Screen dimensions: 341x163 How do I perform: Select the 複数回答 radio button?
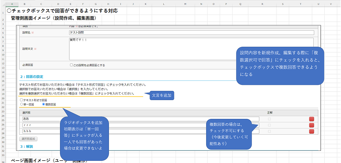(x=43, y=104)
